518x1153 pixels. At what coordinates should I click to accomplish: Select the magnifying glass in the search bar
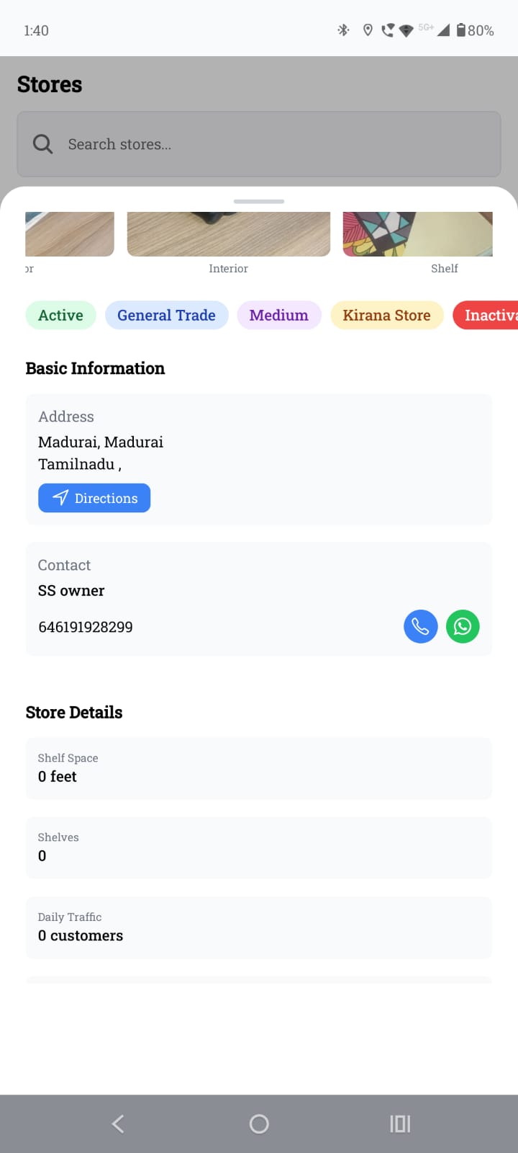pos(42,144)
